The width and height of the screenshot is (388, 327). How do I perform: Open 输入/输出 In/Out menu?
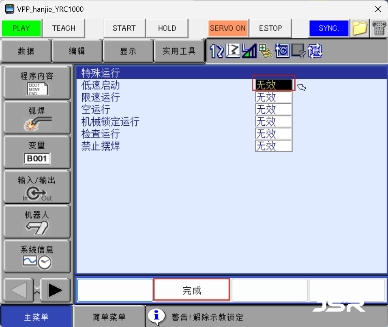pos(37,187)
